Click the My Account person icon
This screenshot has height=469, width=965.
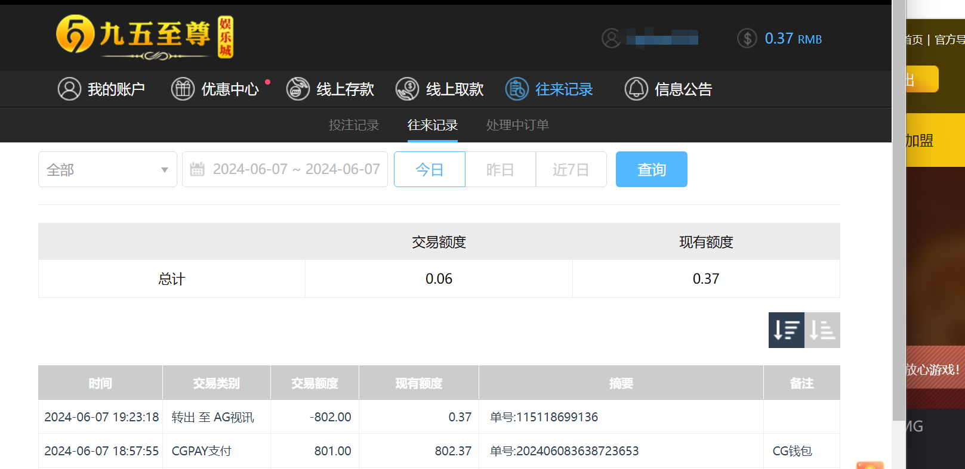click(69, 89)
